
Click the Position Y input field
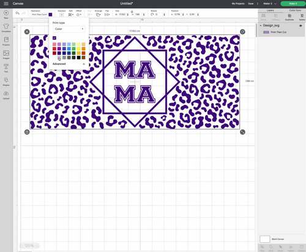[x=192, y=15]
